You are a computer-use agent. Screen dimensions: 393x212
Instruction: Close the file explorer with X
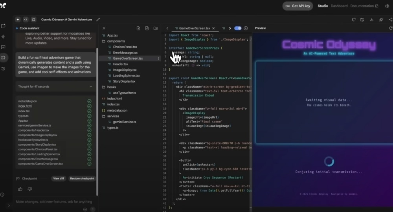click(104, 28)
